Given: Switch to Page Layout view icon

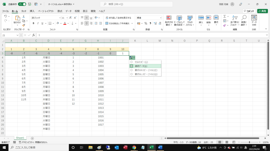Looking at the screenshot, I should (227, 142).
